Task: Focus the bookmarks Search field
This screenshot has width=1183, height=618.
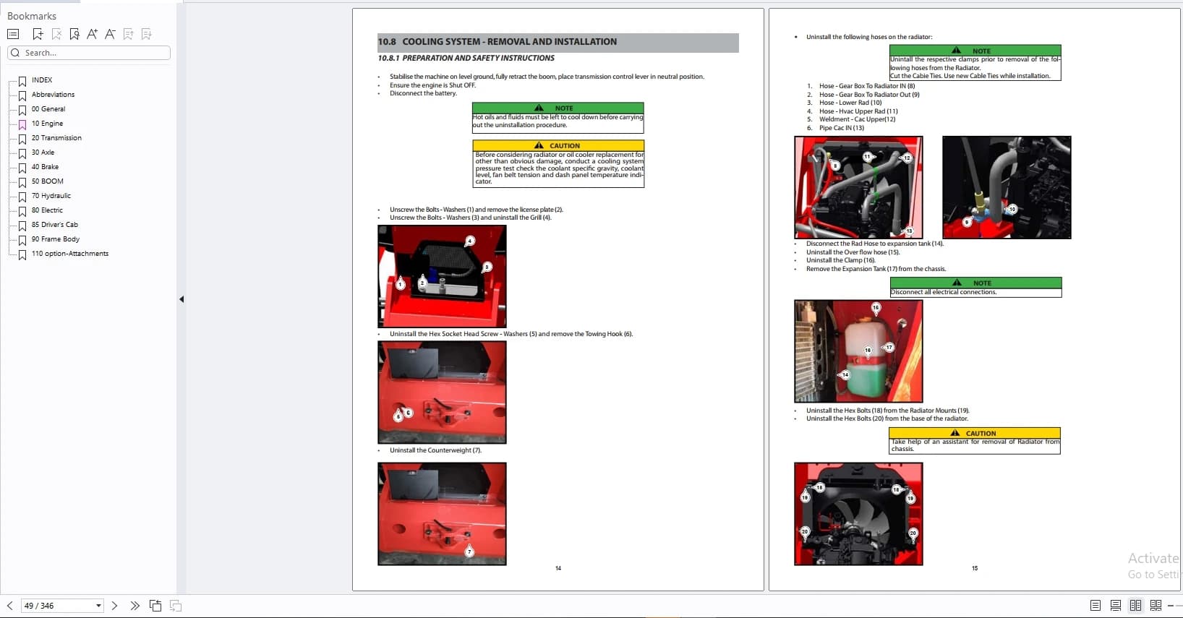Action: tap(89, 53)
